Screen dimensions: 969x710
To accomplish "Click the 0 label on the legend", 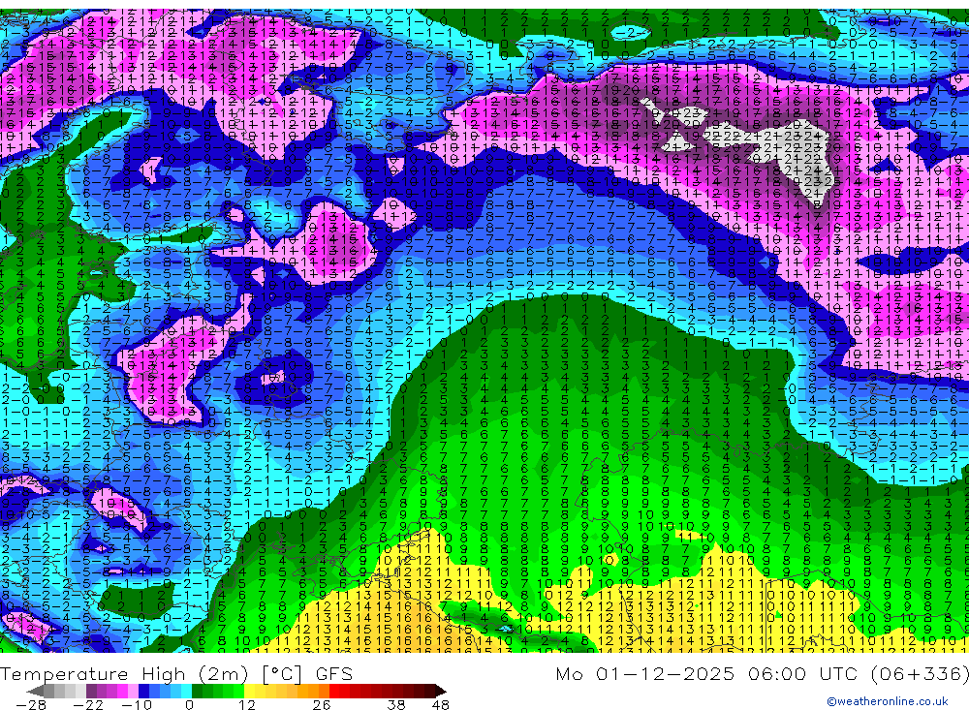I will click(189, 704).
